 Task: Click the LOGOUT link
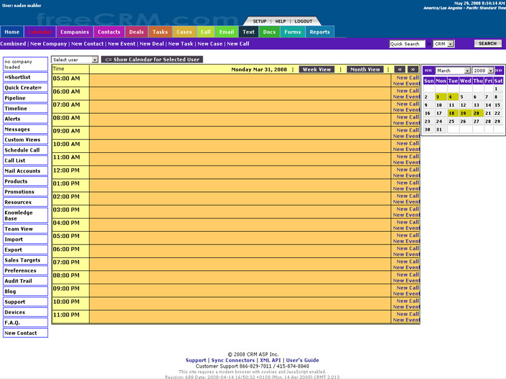tap(304, 21)
